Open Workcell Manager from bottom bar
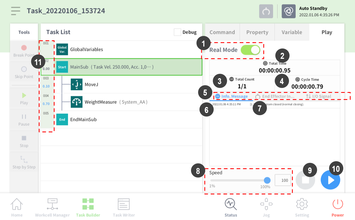Viewport: 355px width, 220px height. coord(52,207)
